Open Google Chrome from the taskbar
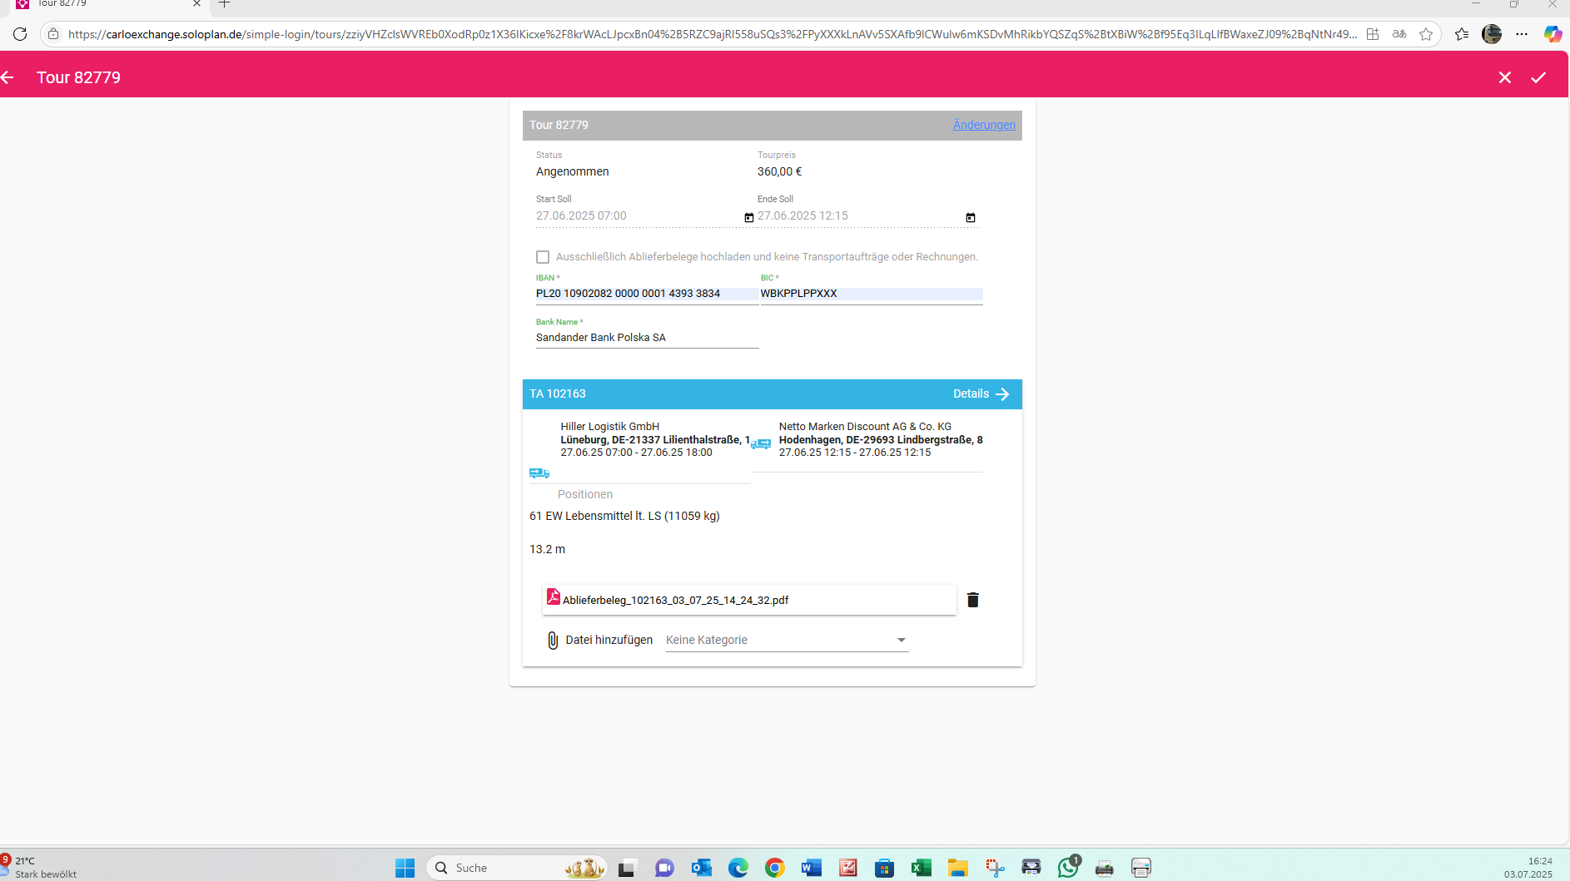Image resolution: width=1570 pixels, height=881 pixels. [775, 868]
